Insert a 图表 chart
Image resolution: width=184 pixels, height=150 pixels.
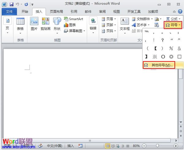click(x=70, y=25)
